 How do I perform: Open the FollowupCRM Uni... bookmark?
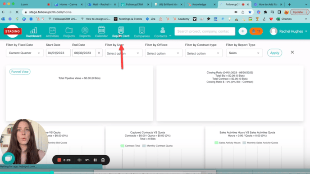(63, 19)
